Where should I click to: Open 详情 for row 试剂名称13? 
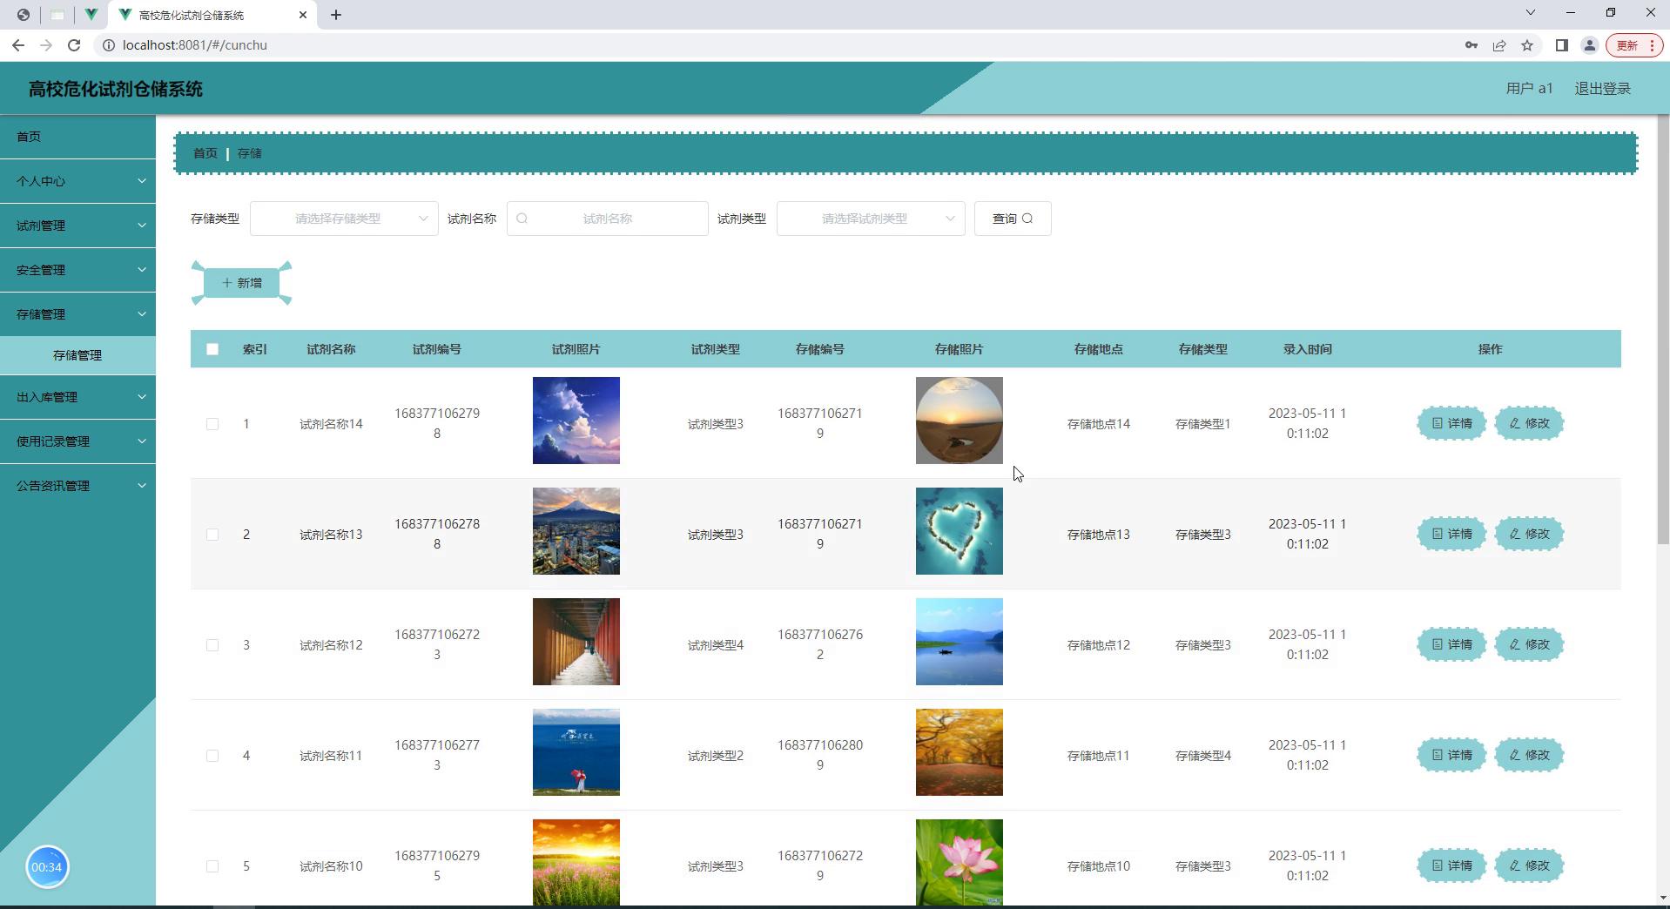1451,534
